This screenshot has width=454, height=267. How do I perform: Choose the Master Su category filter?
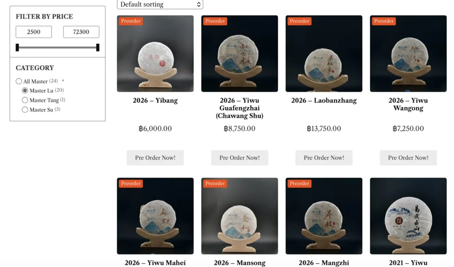click(x=25, y=110)
